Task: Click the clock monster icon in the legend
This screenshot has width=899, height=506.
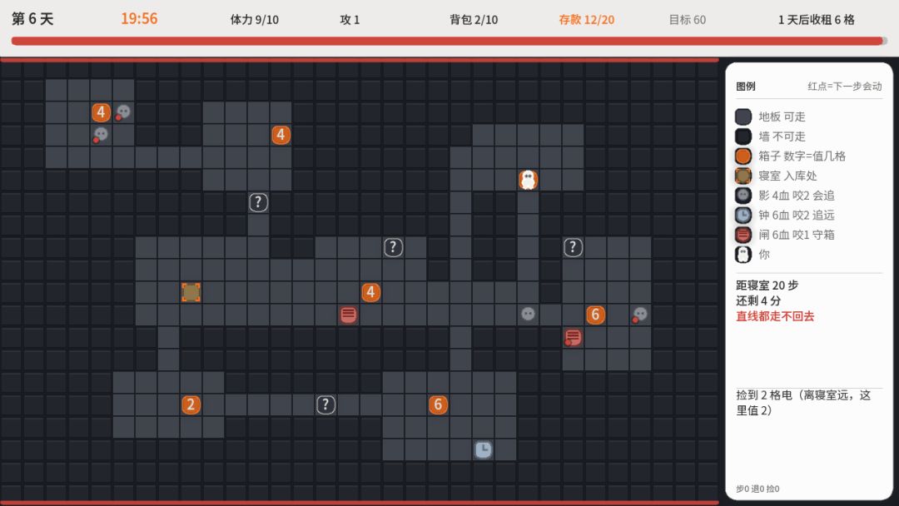Action: coord(743,215)
